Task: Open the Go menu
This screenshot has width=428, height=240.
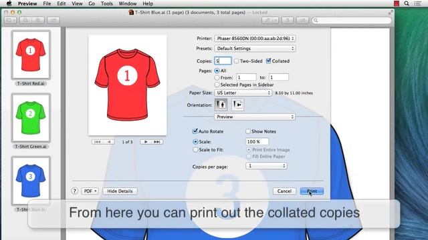Action: (x=92, y=3)
